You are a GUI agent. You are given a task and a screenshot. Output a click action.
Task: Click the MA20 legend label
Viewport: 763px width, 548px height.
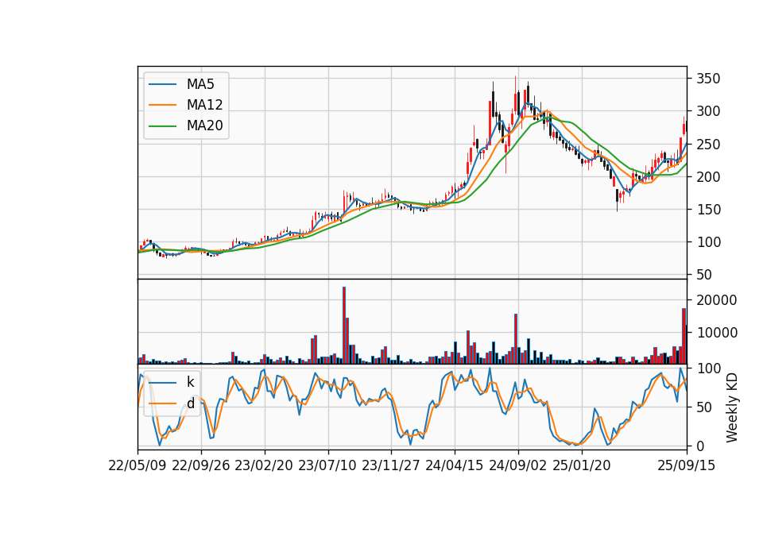point(204,125)
